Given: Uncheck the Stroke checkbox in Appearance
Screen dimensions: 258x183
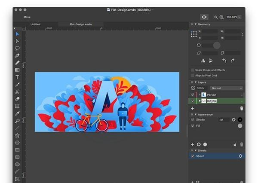Looking at the screenshot, I should (x=192, y=119).
